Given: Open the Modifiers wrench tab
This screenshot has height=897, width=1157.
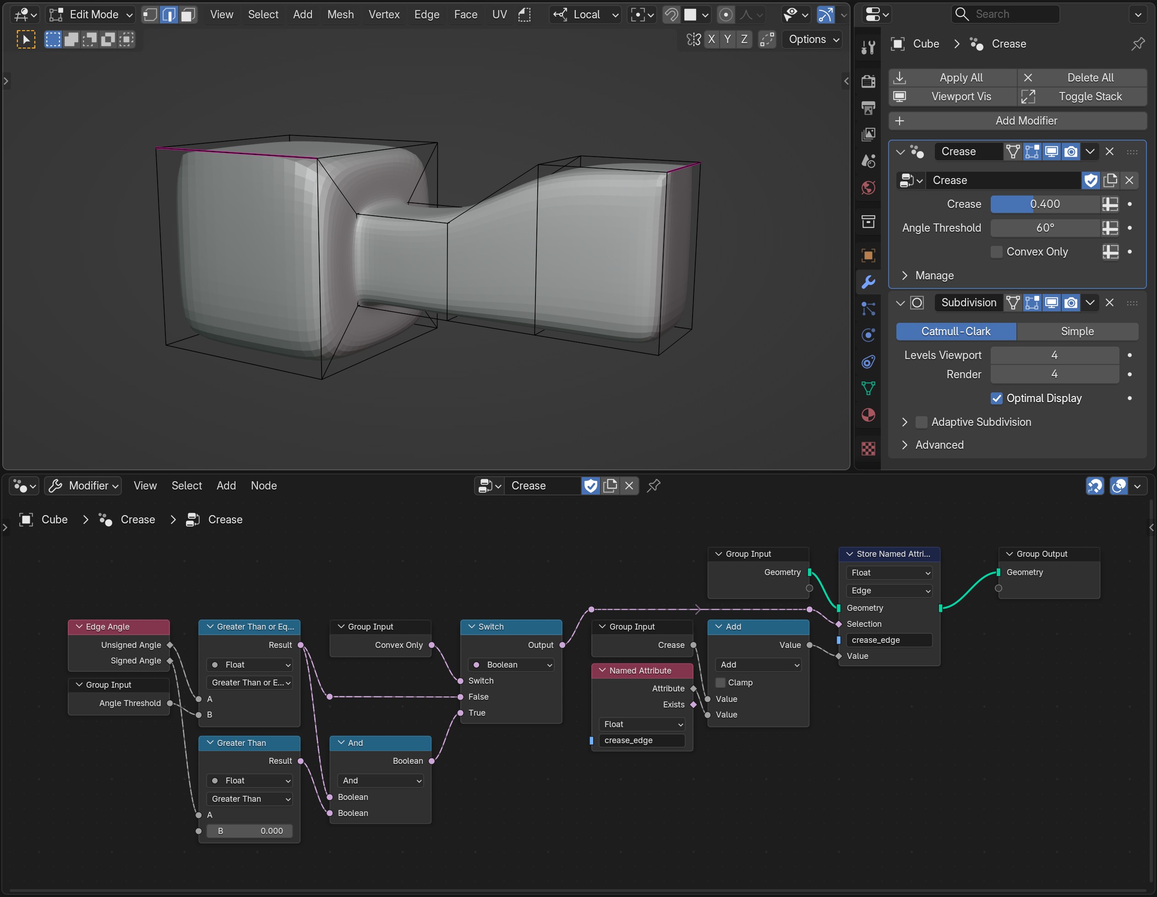Looking at the screenshot, I should (x=868, y=282).
